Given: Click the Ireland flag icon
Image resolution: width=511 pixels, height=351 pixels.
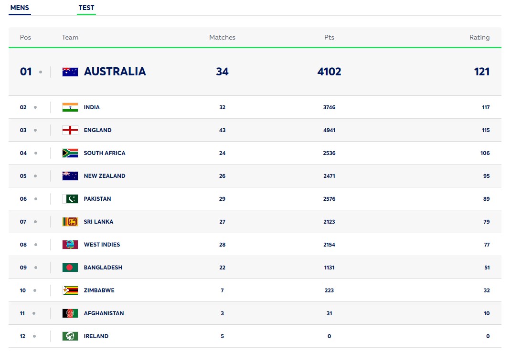Looking at the screenshot, I should point(70,336).
